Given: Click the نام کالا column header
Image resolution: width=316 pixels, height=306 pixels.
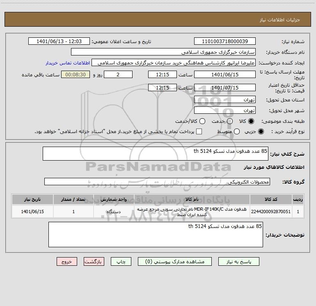Looking at the screenshot, I should point(192,199).
